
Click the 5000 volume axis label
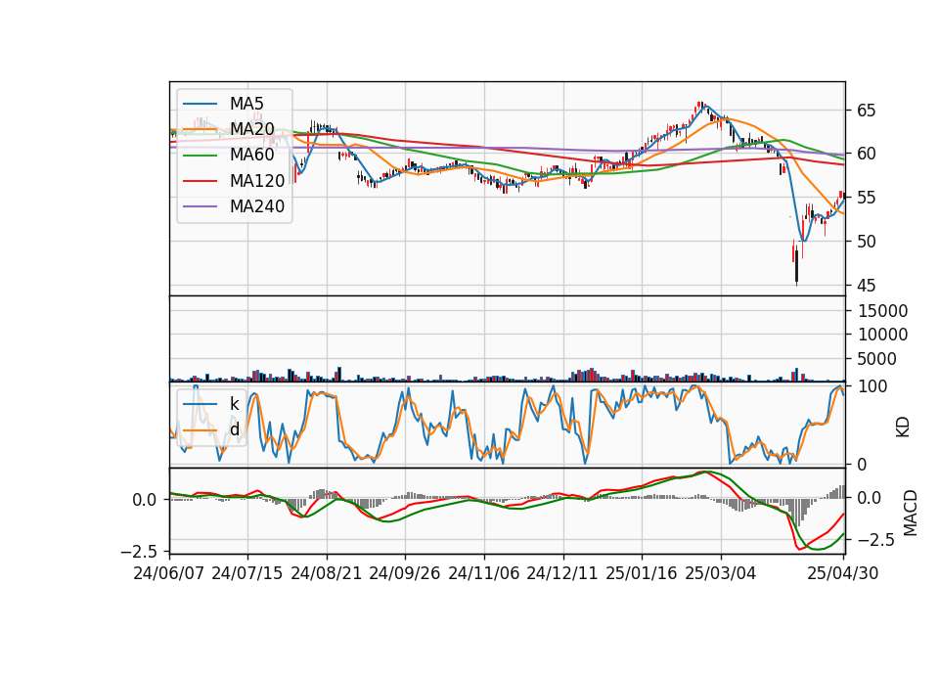click(878, 359)
